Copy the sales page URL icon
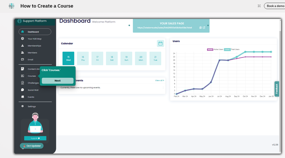This screenshot has width=285, height=158. point(200,28)
